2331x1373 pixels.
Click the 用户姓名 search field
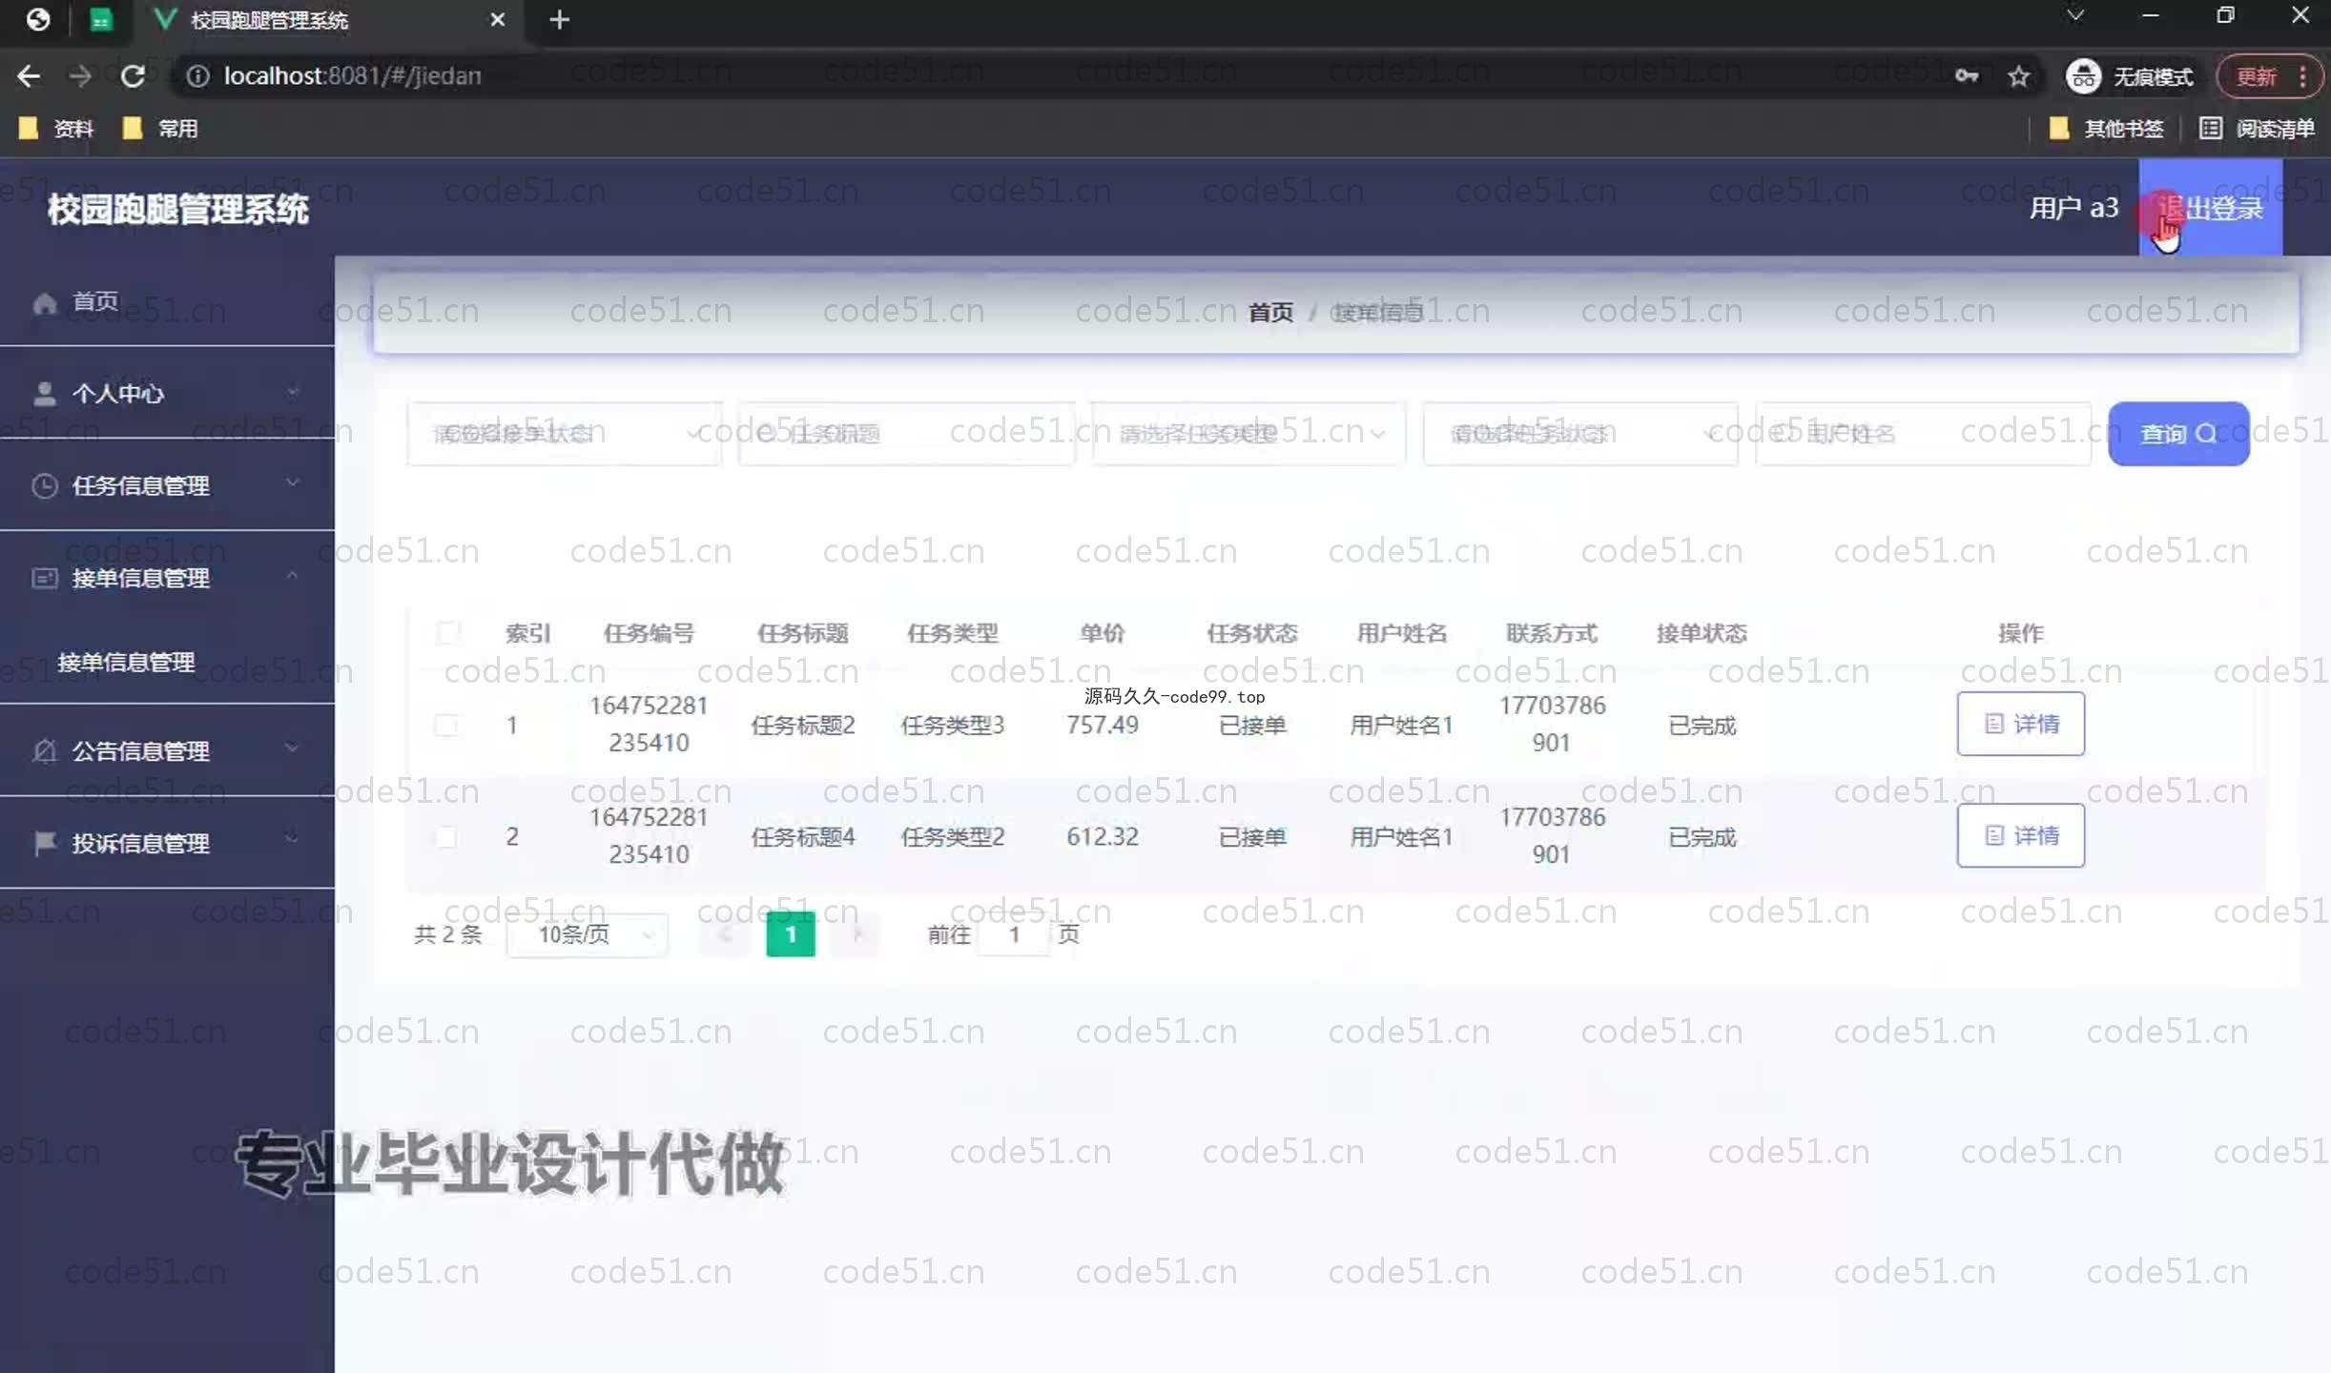(x=1923, y=434)
